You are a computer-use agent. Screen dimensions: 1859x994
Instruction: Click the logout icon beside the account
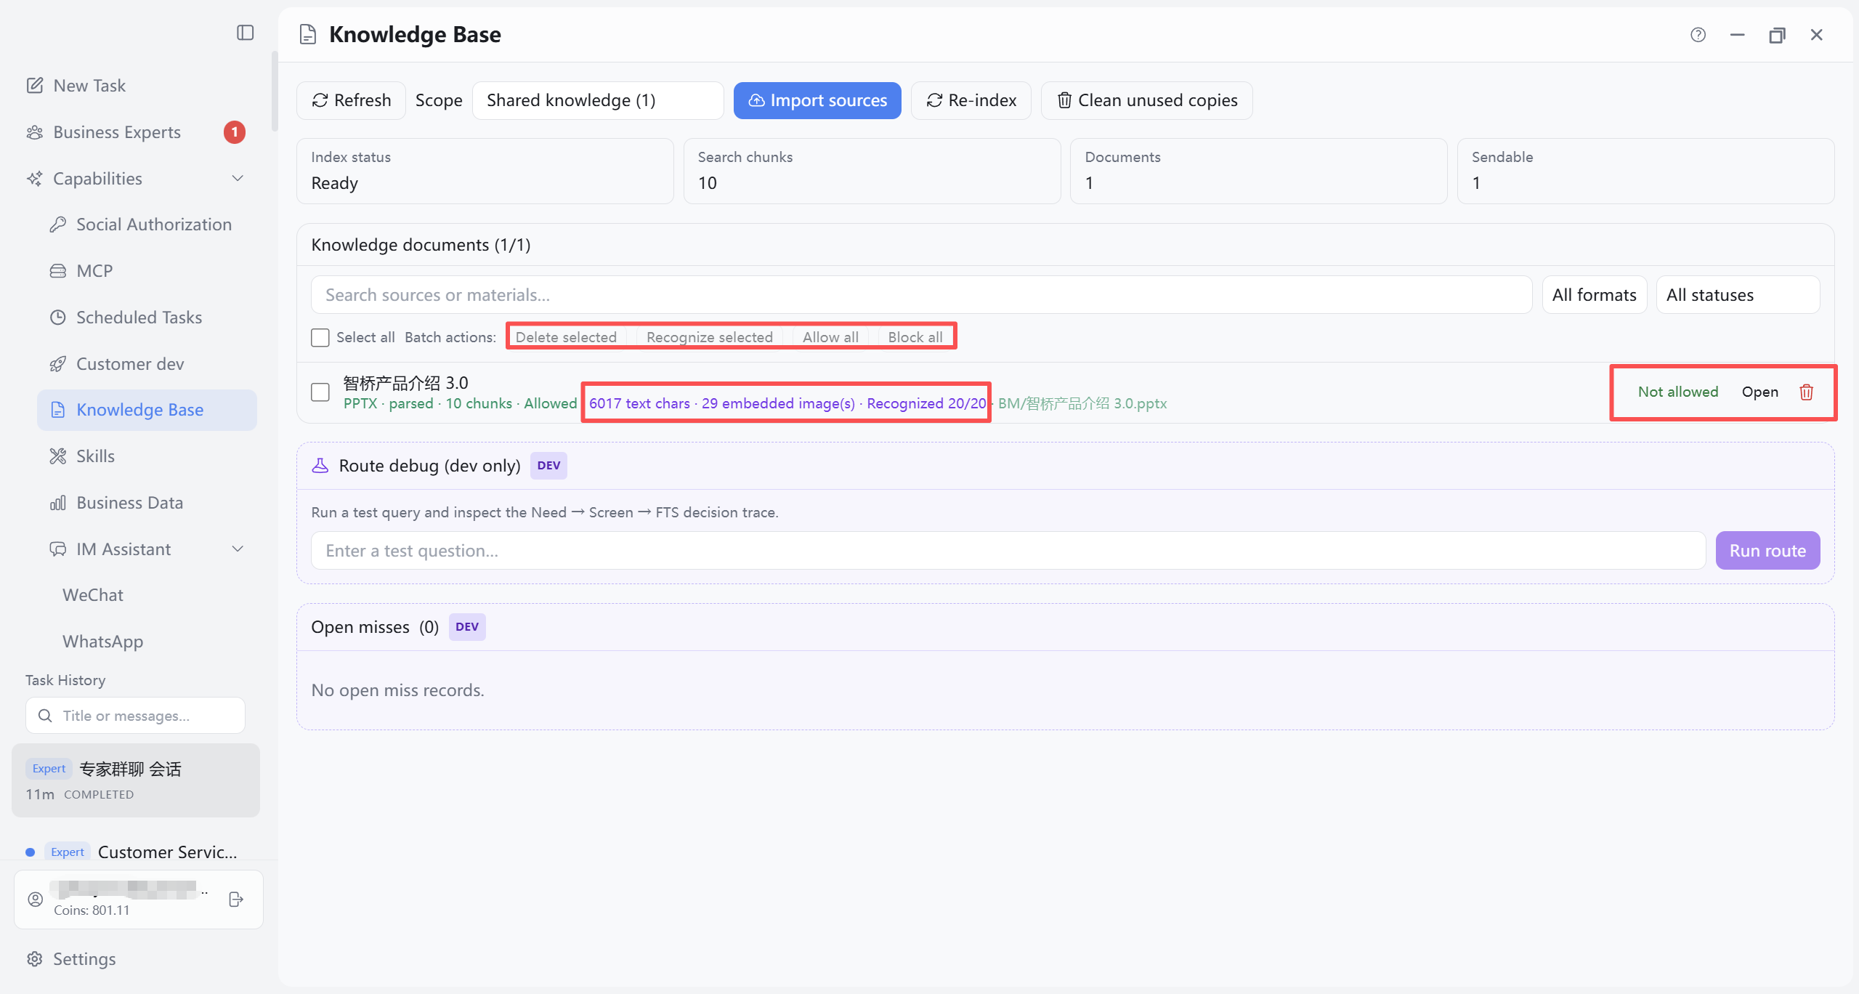(236, 900)
